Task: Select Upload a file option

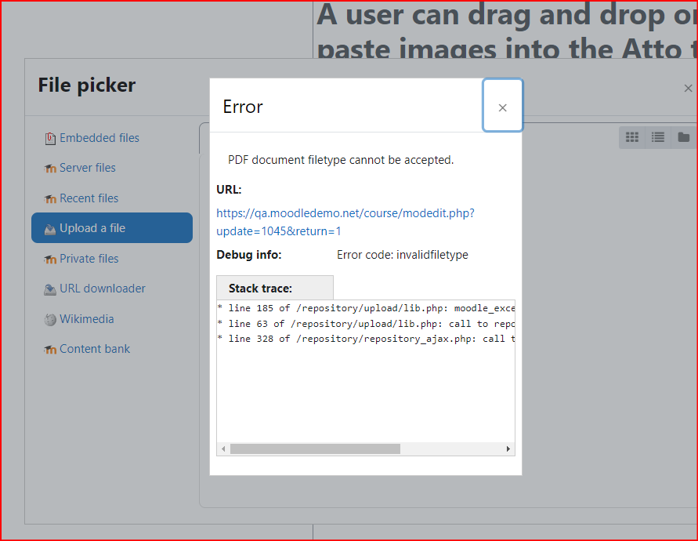Action: (x=112, y=228)
